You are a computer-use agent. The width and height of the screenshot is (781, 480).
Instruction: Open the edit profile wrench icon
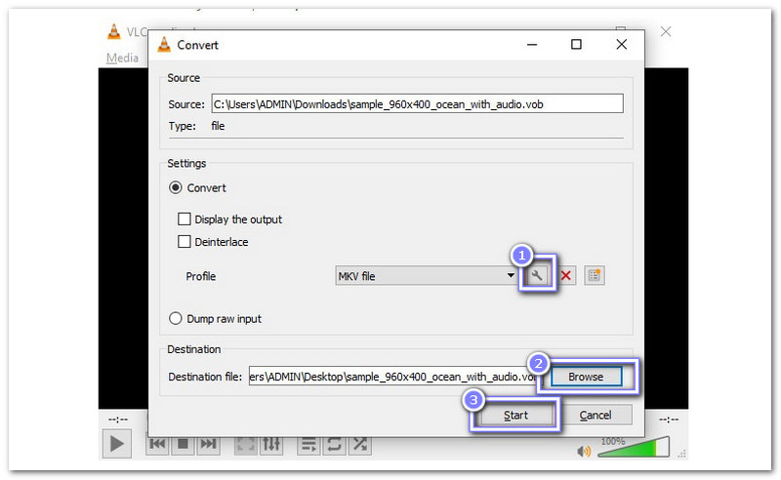(x=536, y=276)
